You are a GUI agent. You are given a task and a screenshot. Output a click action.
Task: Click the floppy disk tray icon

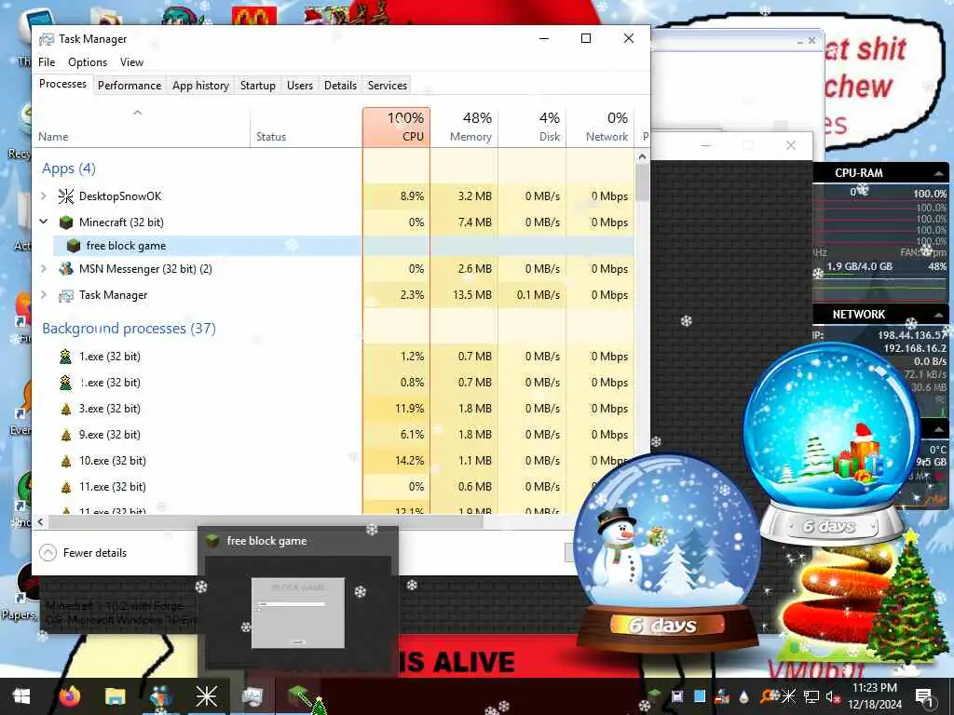tap(676, 696)
